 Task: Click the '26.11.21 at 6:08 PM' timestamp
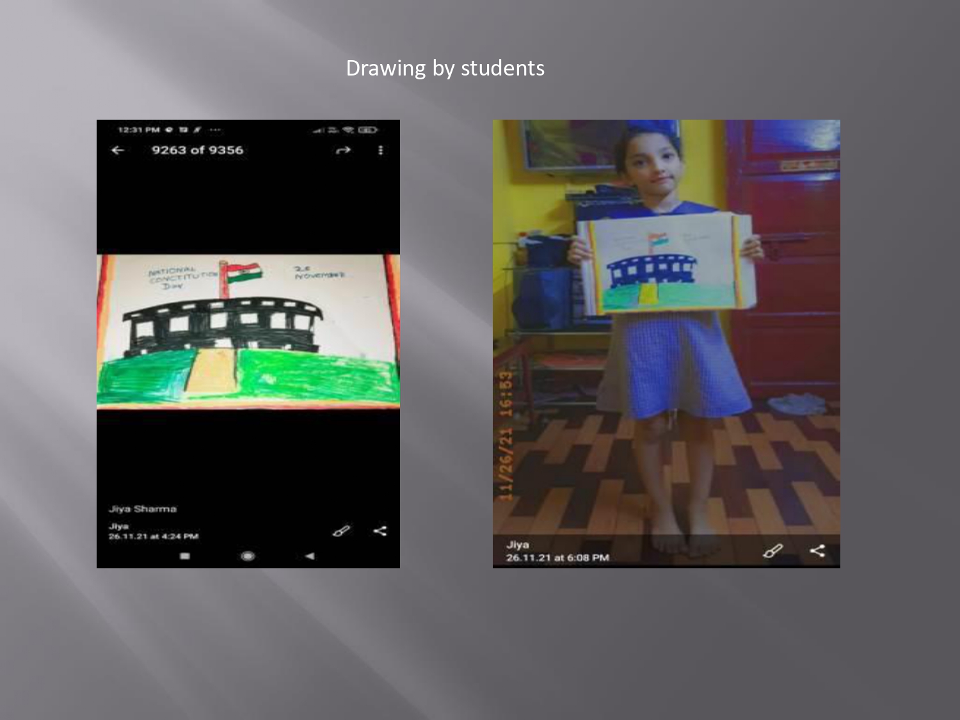click(x=557, y=557)
